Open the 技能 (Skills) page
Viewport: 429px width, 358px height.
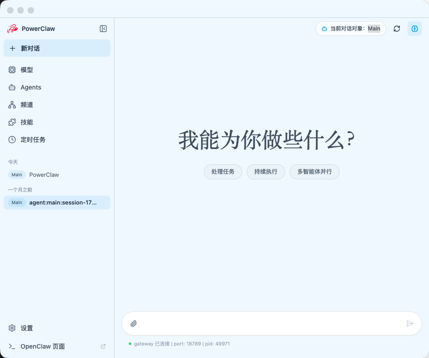pos(26,122)
